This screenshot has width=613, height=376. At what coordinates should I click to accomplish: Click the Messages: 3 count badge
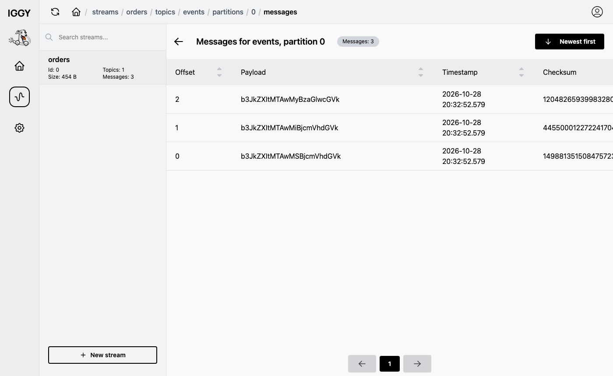(358, 42)
